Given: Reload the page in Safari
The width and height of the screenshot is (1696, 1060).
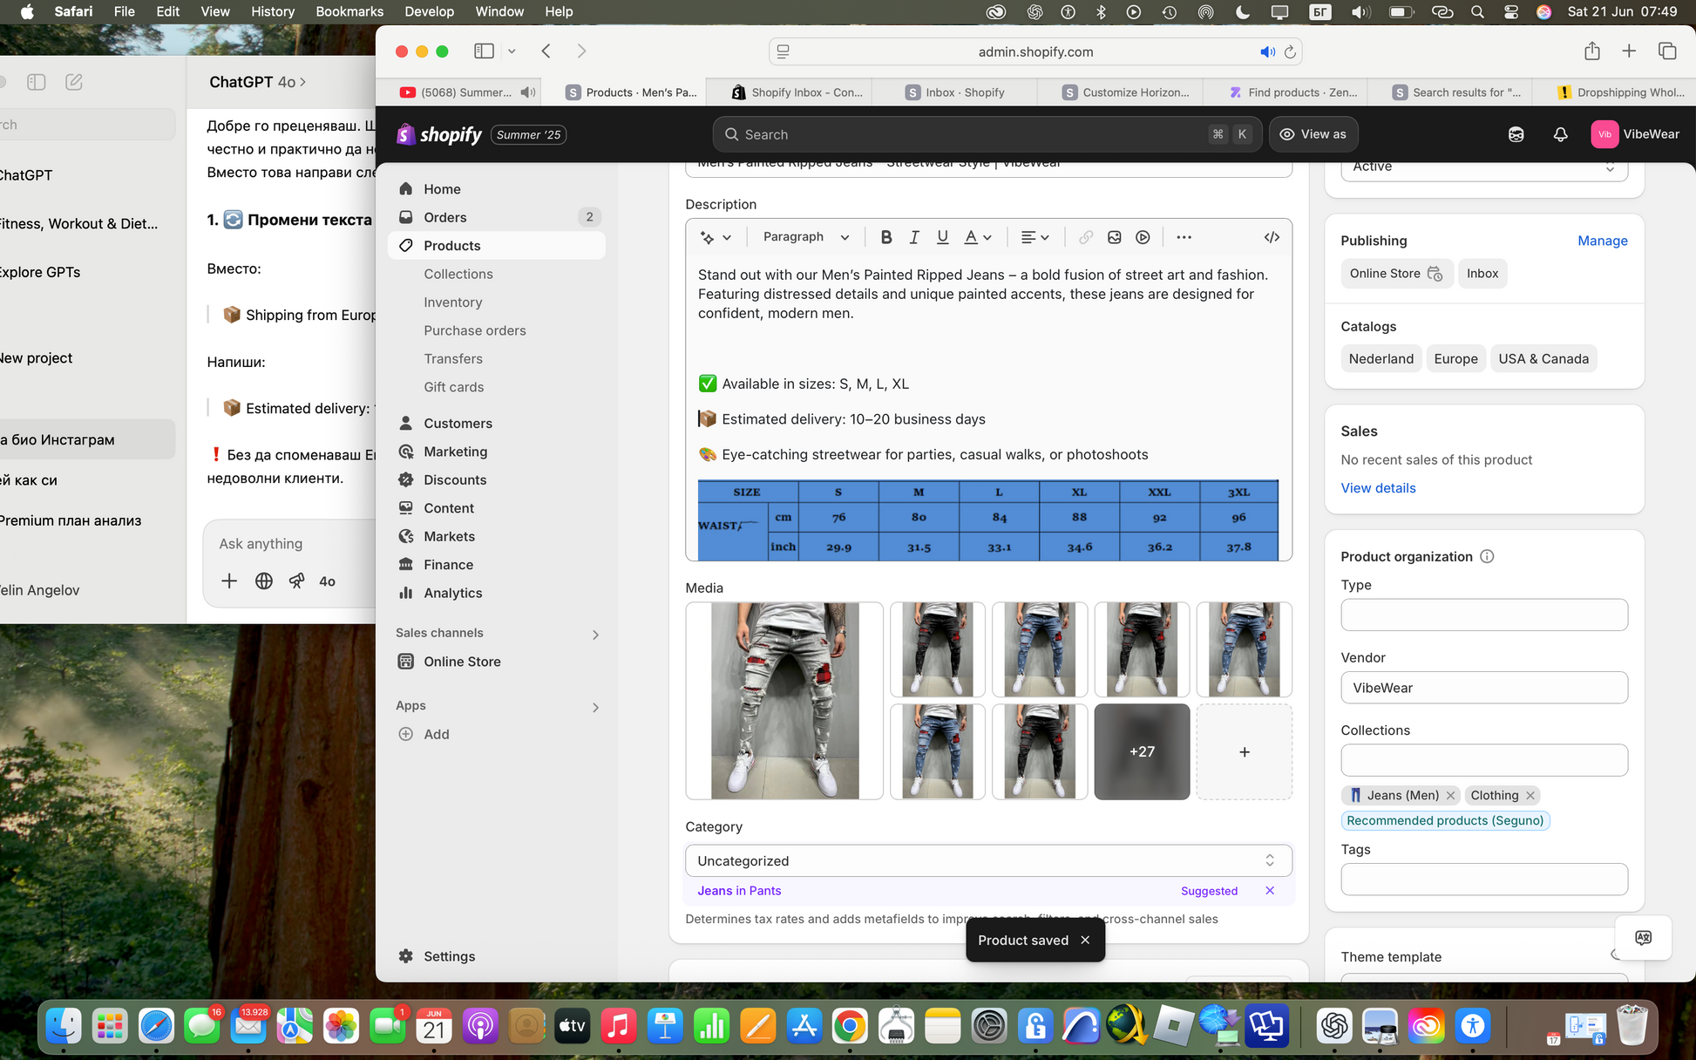Looking at the screenshot, I should [1290, 51].
